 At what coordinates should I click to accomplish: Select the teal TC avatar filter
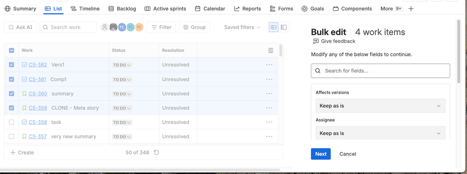tap(130, 27)
